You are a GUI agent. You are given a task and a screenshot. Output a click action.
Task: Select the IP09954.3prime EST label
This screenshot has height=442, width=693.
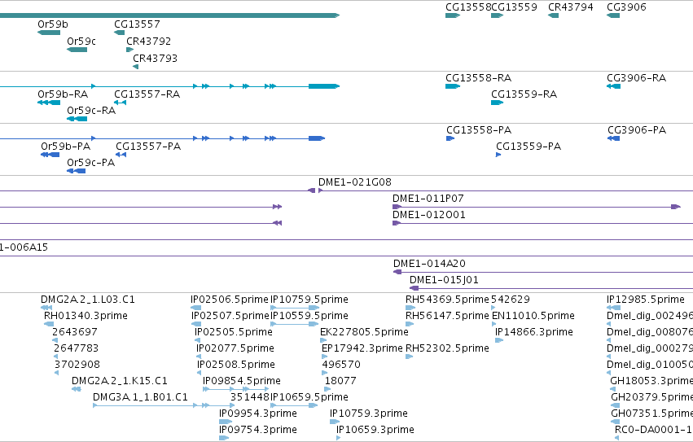[258, 414]
